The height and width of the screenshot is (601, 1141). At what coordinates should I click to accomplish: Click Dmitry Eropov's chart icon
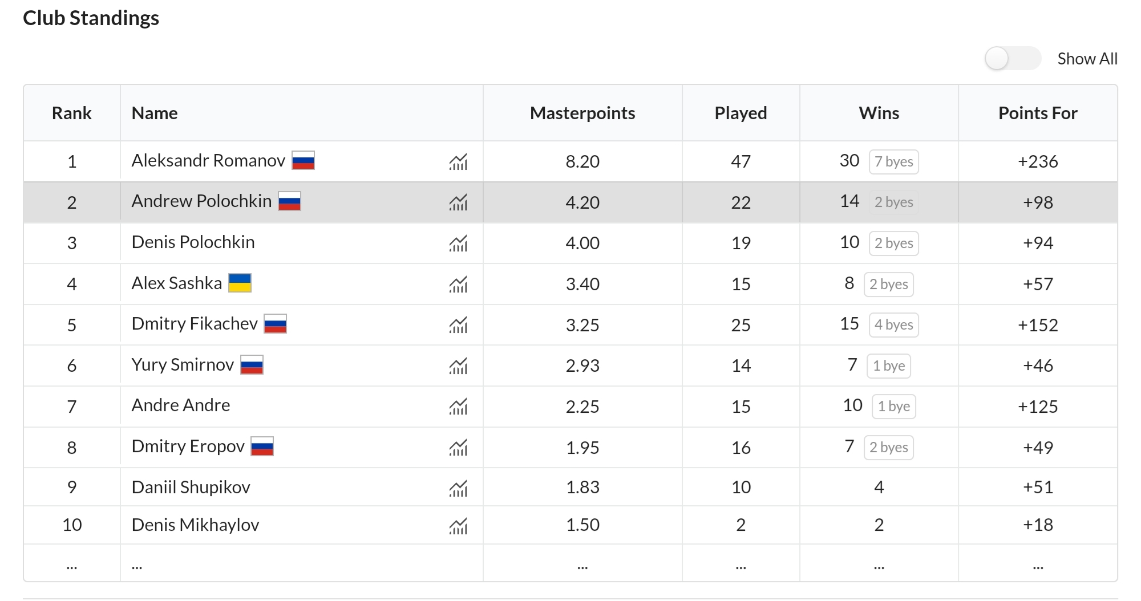click(x=458, y=448)
